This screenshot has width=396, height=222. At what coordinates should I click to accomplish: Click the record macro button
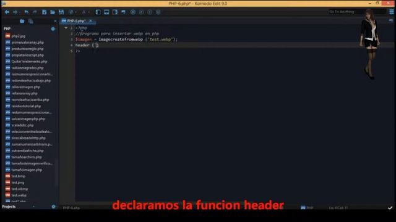(x=133, y=12)
